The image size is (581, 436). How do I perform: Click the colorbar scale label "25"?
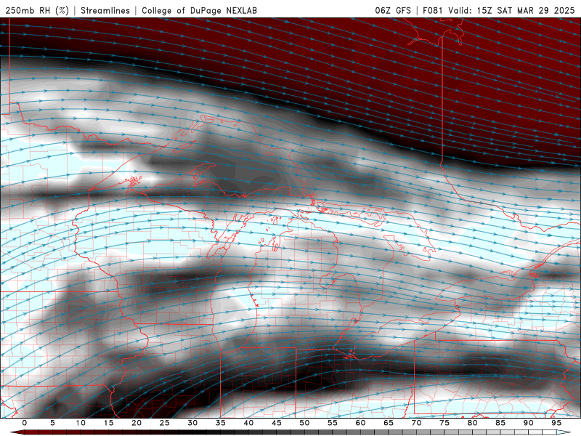click(x=165, y=423)
